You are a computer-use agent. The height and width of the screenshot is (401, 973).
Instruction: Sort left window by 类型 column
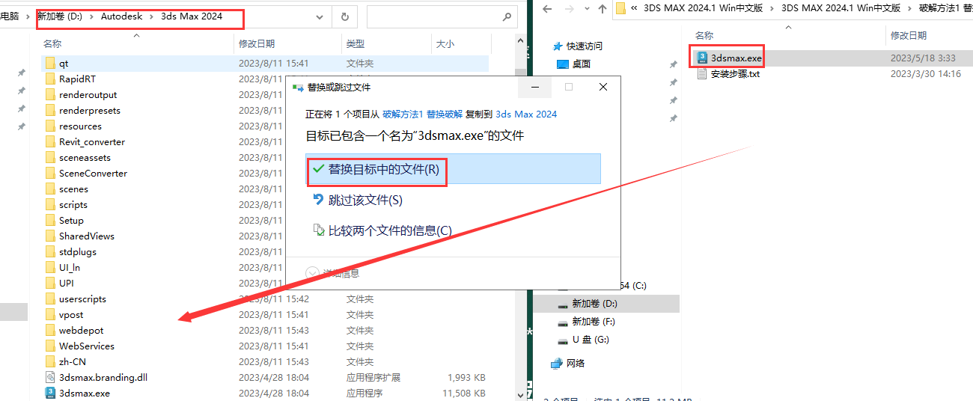coord(356,44)
